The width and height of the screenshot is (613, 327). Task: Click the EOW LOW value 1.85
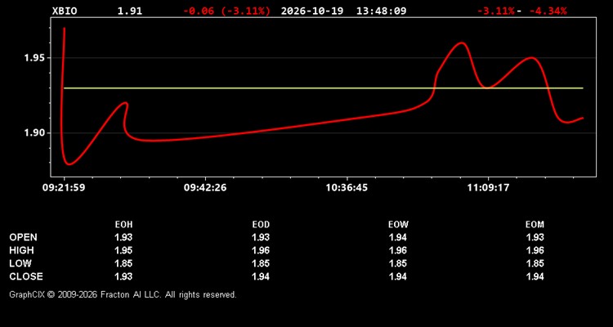pos(398,263)
